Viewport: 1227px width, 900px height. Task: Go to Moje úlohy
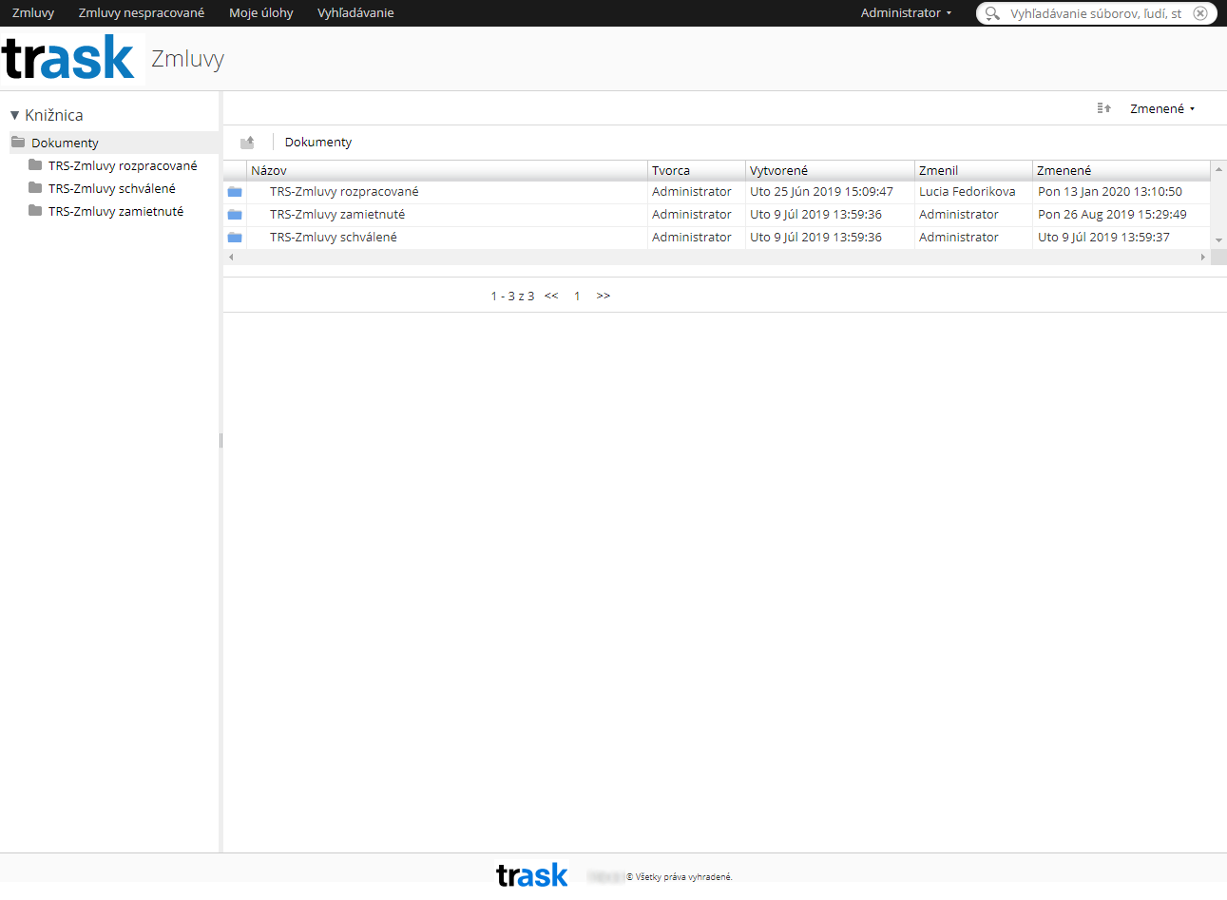point(261,13)
